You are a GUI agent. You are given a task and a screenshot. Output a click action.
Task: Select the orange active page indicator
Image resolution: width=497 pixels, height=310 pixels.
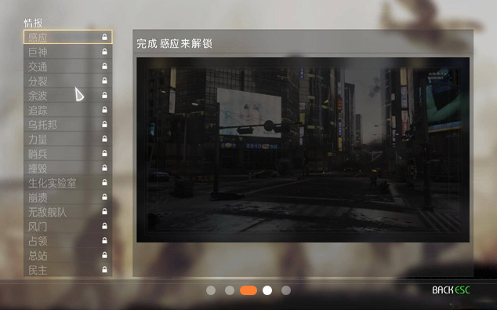(x=248, y=290)
